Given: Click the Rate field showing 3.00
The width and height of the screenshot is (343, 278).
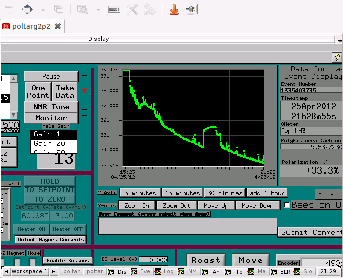Looking at the screenshot, I should [x=63, y=216].
